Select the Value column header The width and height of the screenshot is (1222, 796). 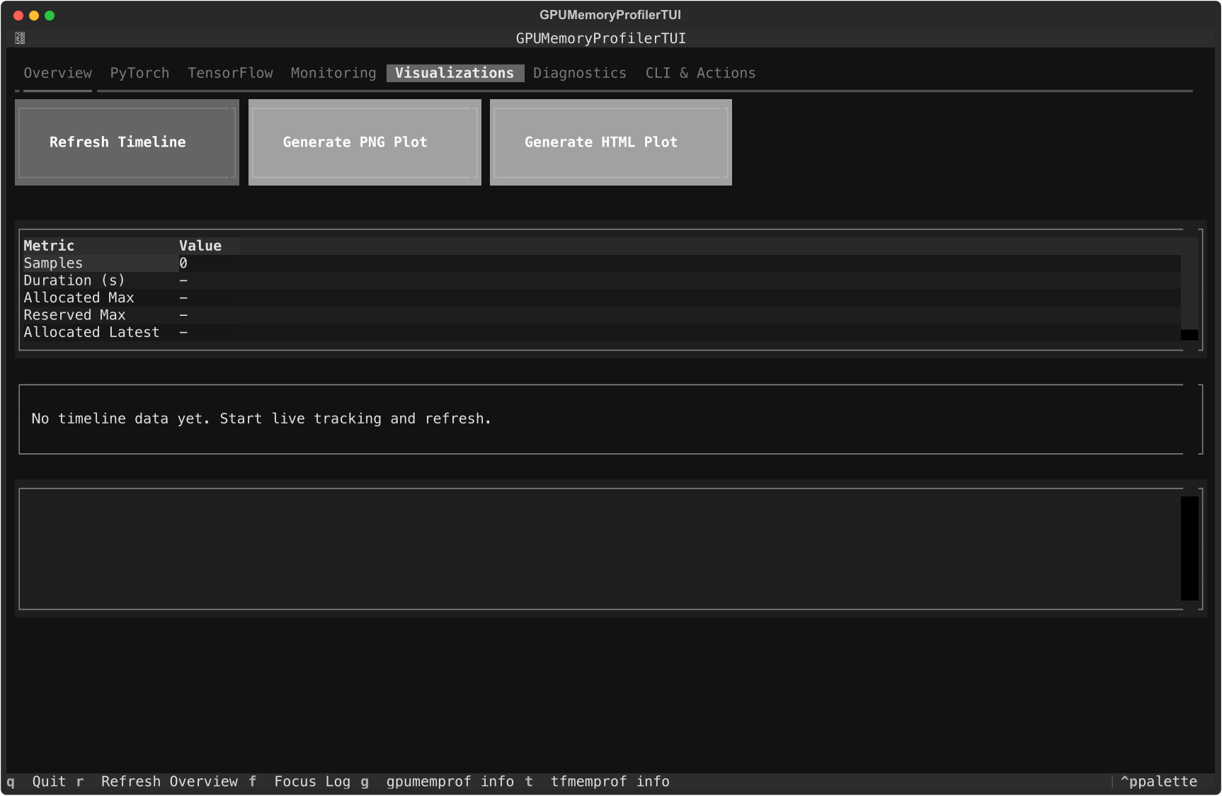(209, 246)
